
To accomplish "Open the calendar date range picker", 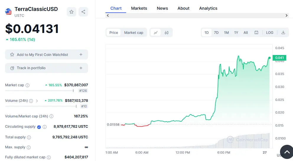I will tap(256, 33).
